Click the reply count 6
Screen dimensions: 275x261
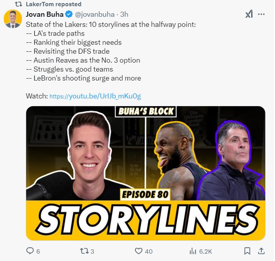pyautogui.click(x=38, y=252)
